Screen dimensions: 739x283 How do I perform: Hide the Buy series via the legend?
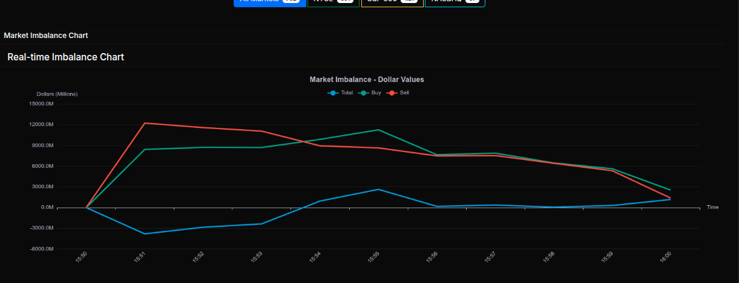[x=370, y=93]
